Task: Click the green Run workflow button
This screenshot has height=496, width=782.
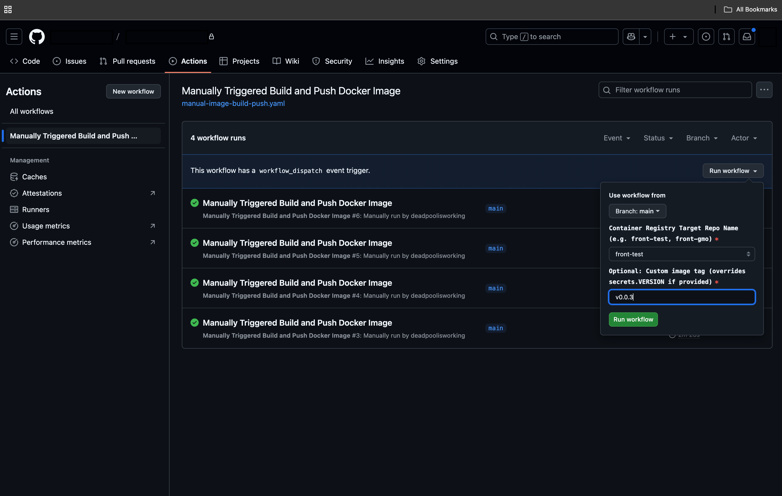Action: 633,319
